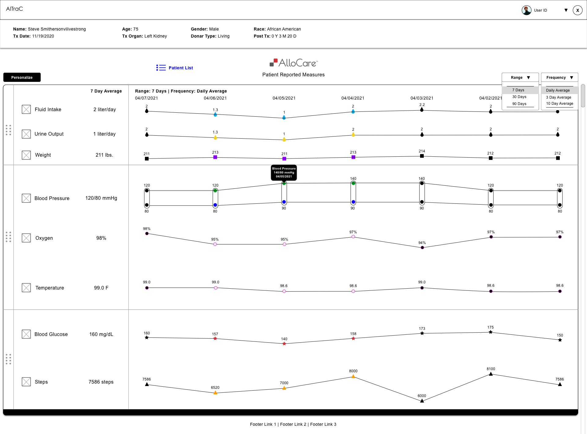Open the Frequency dropdown
This screenshot has height=434, width=587.
pyautogui.click(x=559, y=77)
